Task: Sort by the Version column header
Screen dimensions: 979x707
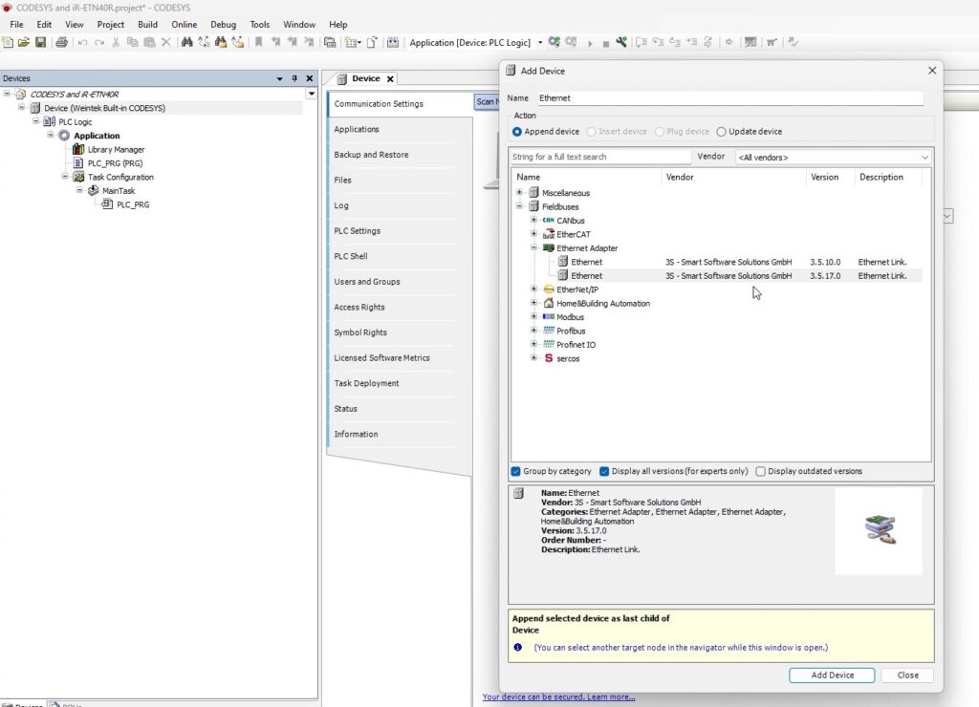Action: [829, 177]
